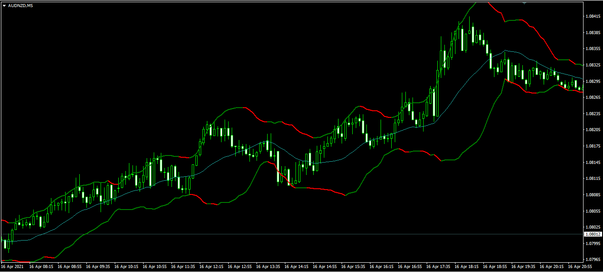This screenshot has width=603, height=272.
Task: Click time axis label 16 Apr 10:15
Action: click(126, 267)
